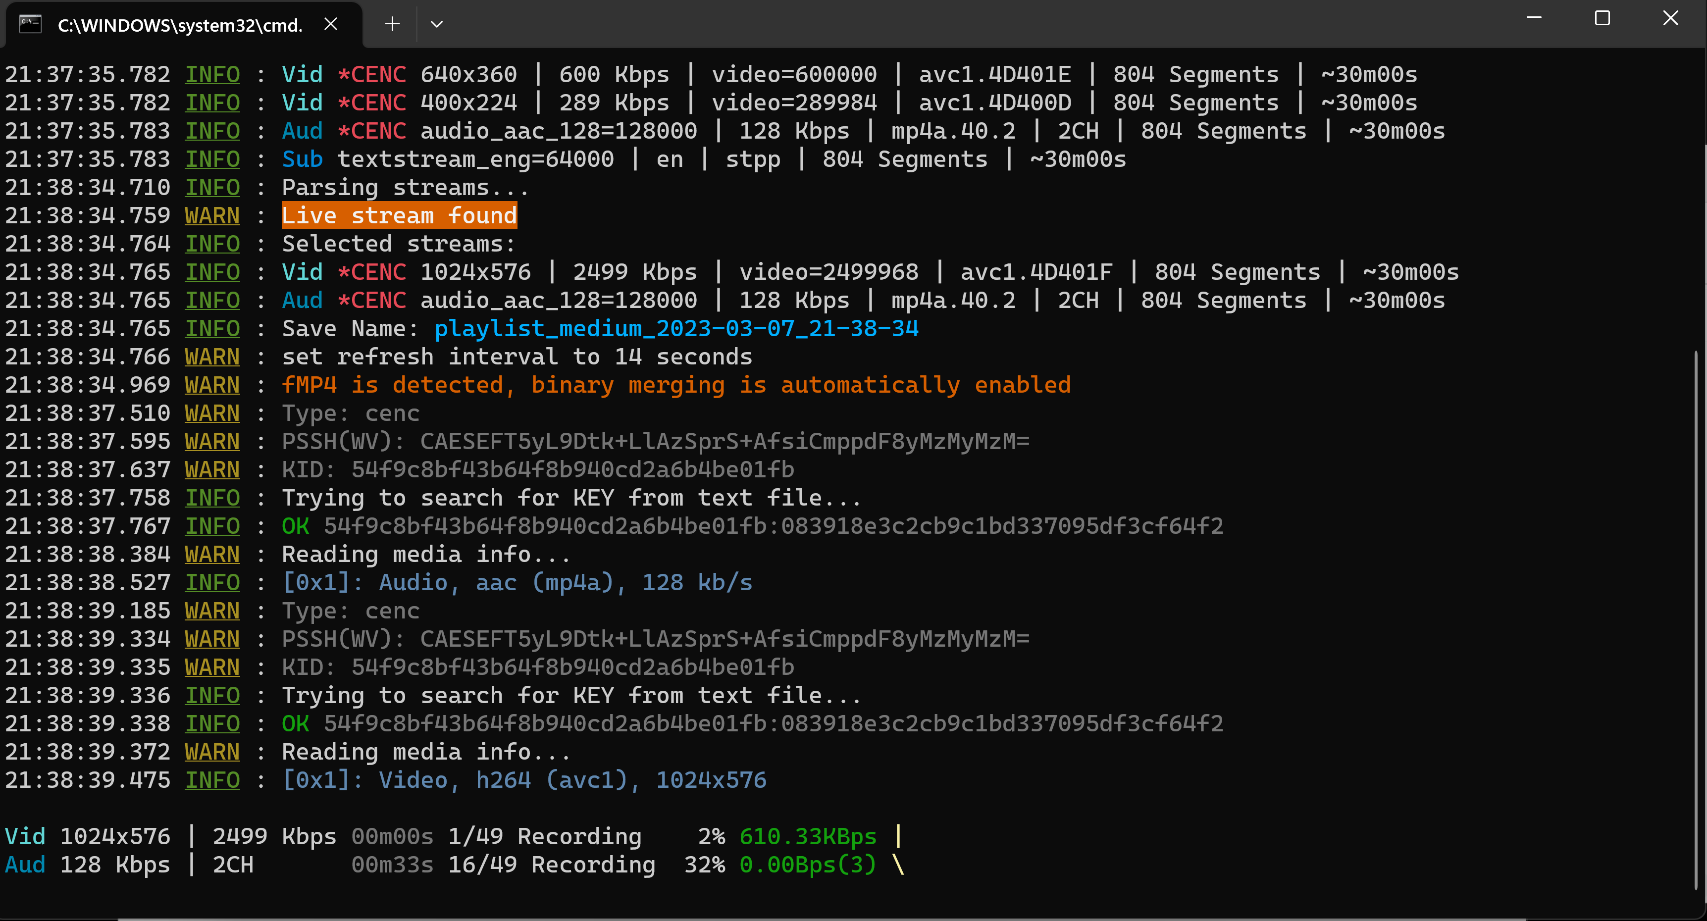Click the blue "Sub" stream label
The width and height of the screenshot is (1707, 921).
tap(302, 159)
